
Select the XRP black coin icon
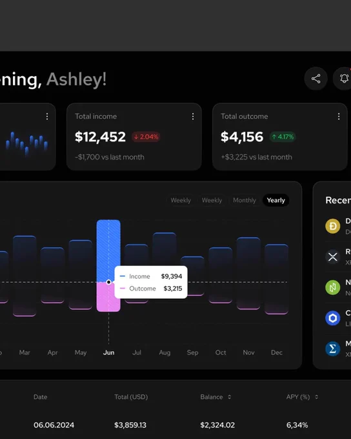(332, 257)
